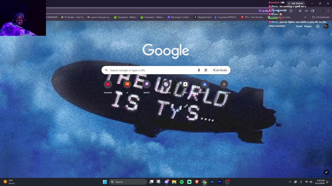Screen dimensions: 332x186
Task: Open the notification bell in the tray
Action: tap(327, 182)
